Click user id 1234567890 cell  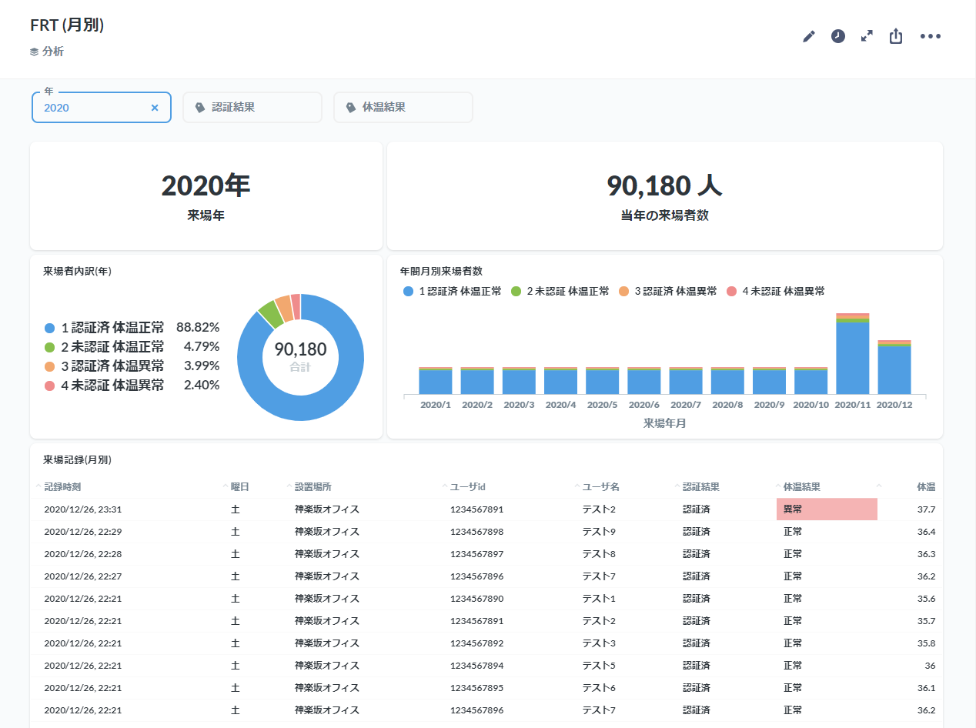[x=476, y=599]
